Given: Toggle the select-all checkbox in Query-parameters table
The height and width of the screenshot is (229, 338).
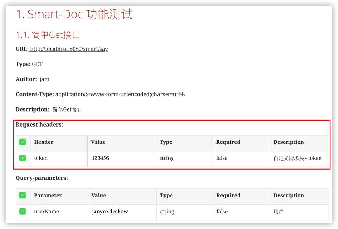Looking at the screenshot, I should [x=23, y=196].
